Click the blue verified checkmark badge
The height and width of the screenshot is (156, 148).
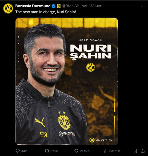tap(53, 6)
